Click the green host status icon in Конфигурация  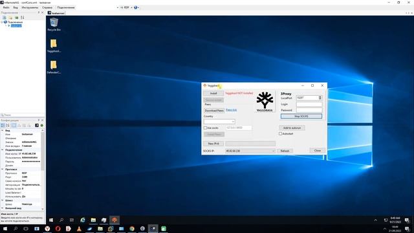[x=41, y=125]
